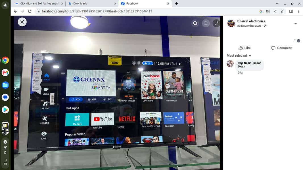Go back to previous page
This screenshot has height=170, width=303.
point(15,11)
